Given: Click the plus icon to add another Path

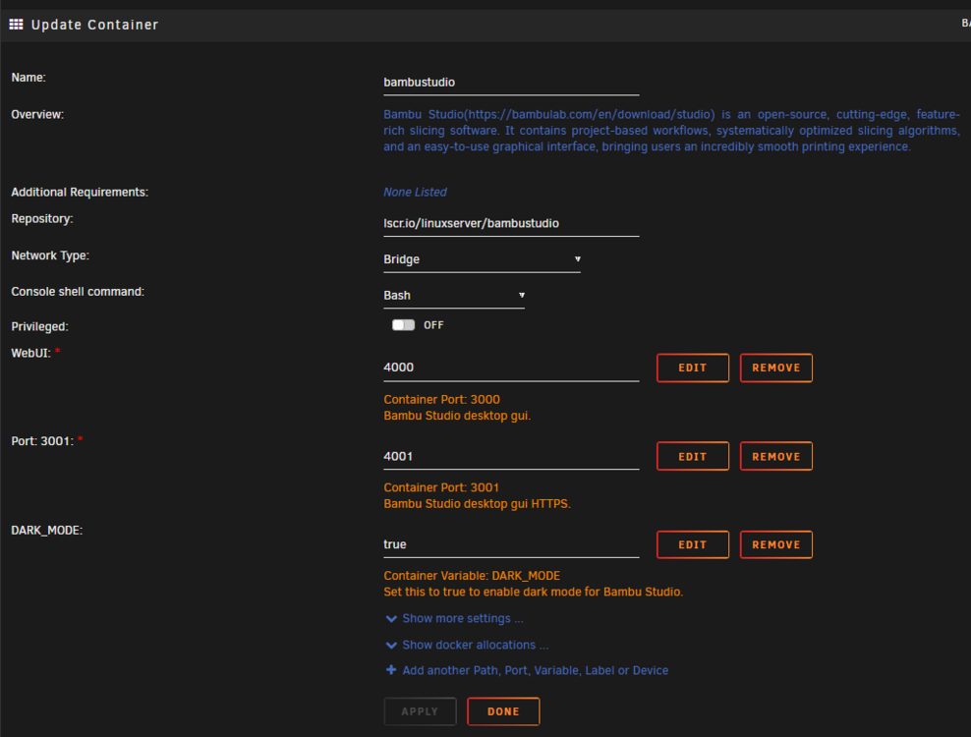Looking at the screenshot, I should click(x=391, y=670).
